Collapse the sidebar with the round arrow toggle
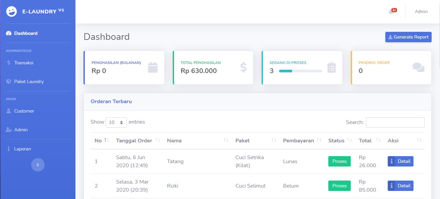Viewport: 440px width, 199px height. pyautogui.click(x=38, y=165)
